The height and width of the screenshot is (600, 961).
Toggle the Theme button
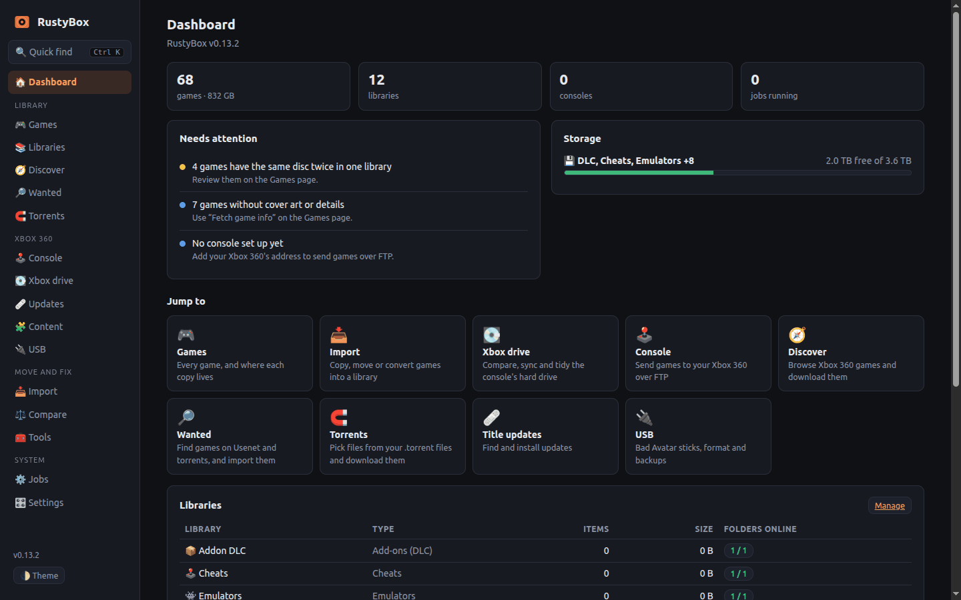pos(39,575)
